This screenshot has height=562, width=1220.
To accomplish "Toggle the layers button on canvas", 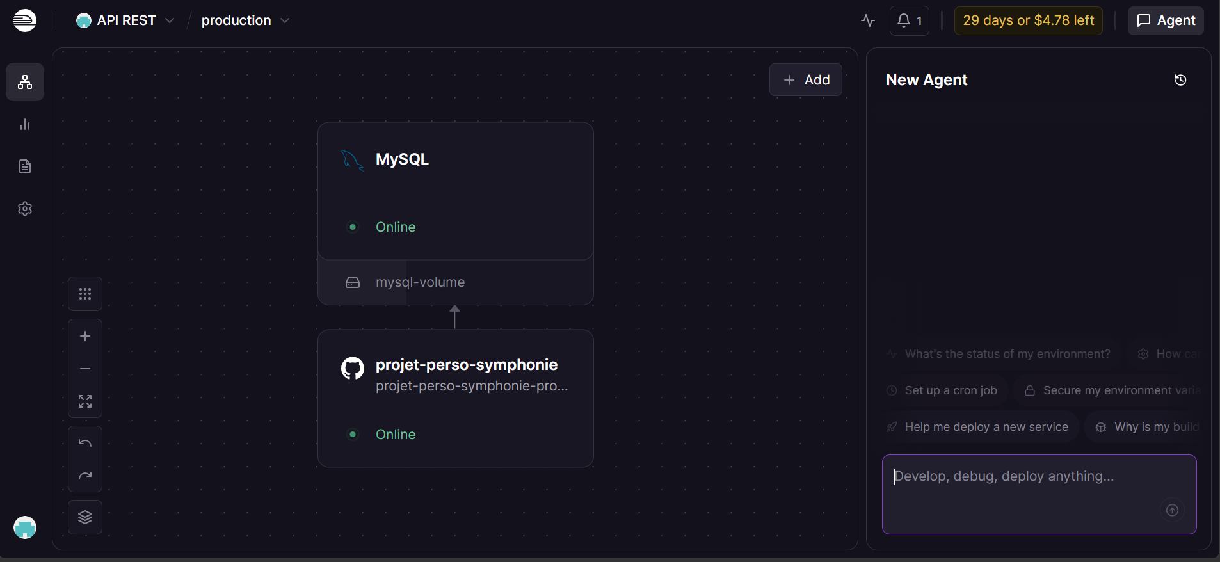I will 85,517.
